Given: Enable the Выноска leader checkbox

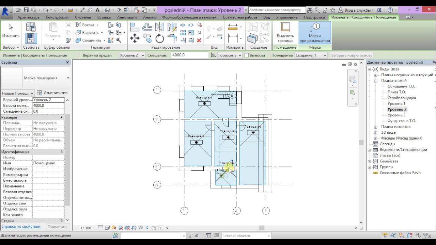Looking at the screenshot, I should (x=247, y=55).
